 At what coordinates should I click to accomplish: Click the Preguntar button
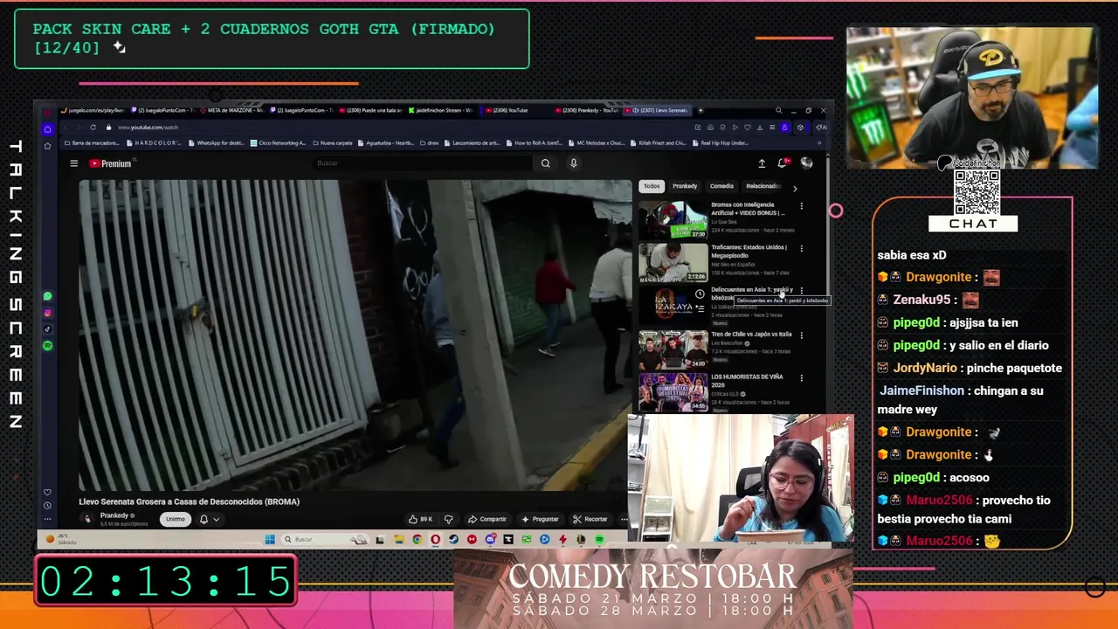pyautogui.click(x=540, y=519)
